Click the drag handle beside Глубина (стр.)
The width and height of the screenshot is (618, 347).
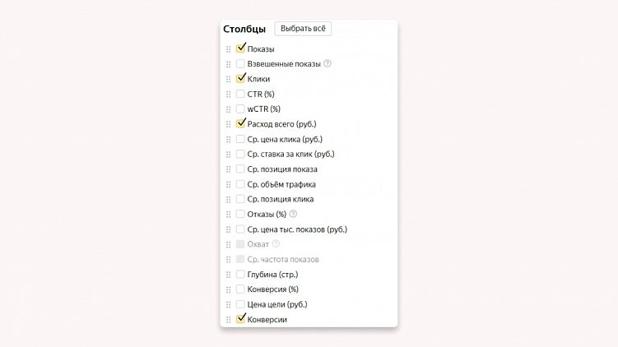click(229, 275)
